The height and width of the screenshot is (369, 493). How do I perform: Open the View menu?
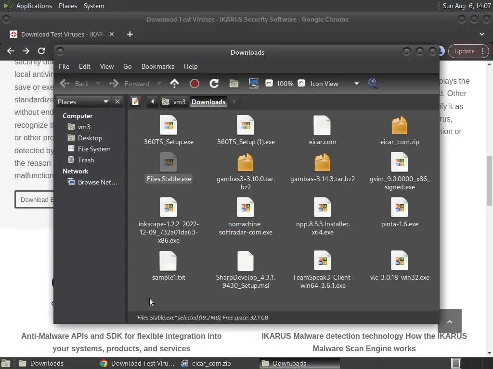(x=107, y=66)
